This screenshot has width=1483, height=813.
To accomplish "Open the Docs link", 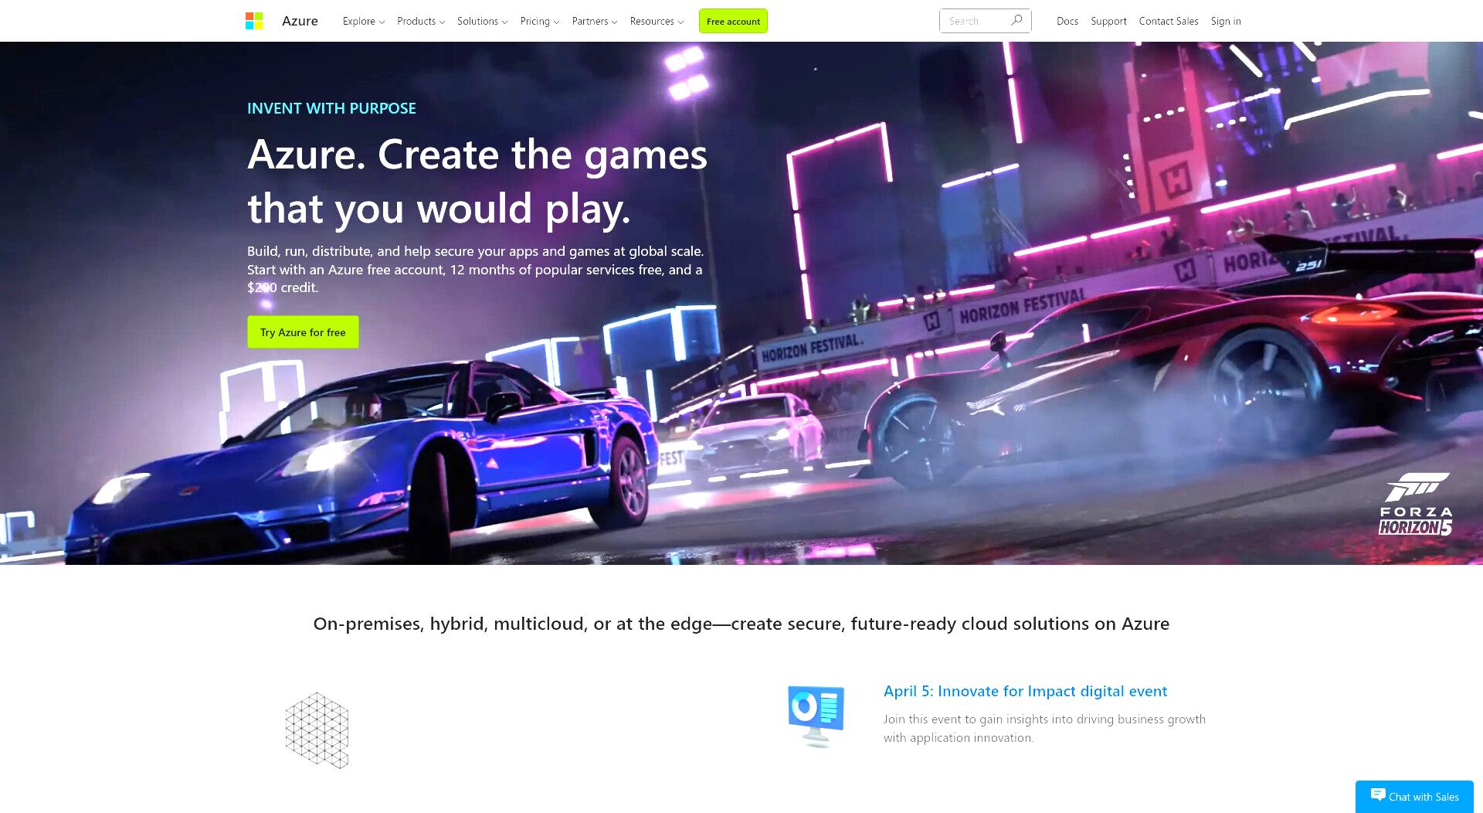I will [x=1067, y=21].
